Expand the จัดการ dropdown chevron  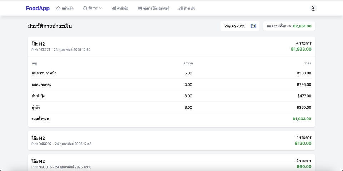tap(100, 8)
